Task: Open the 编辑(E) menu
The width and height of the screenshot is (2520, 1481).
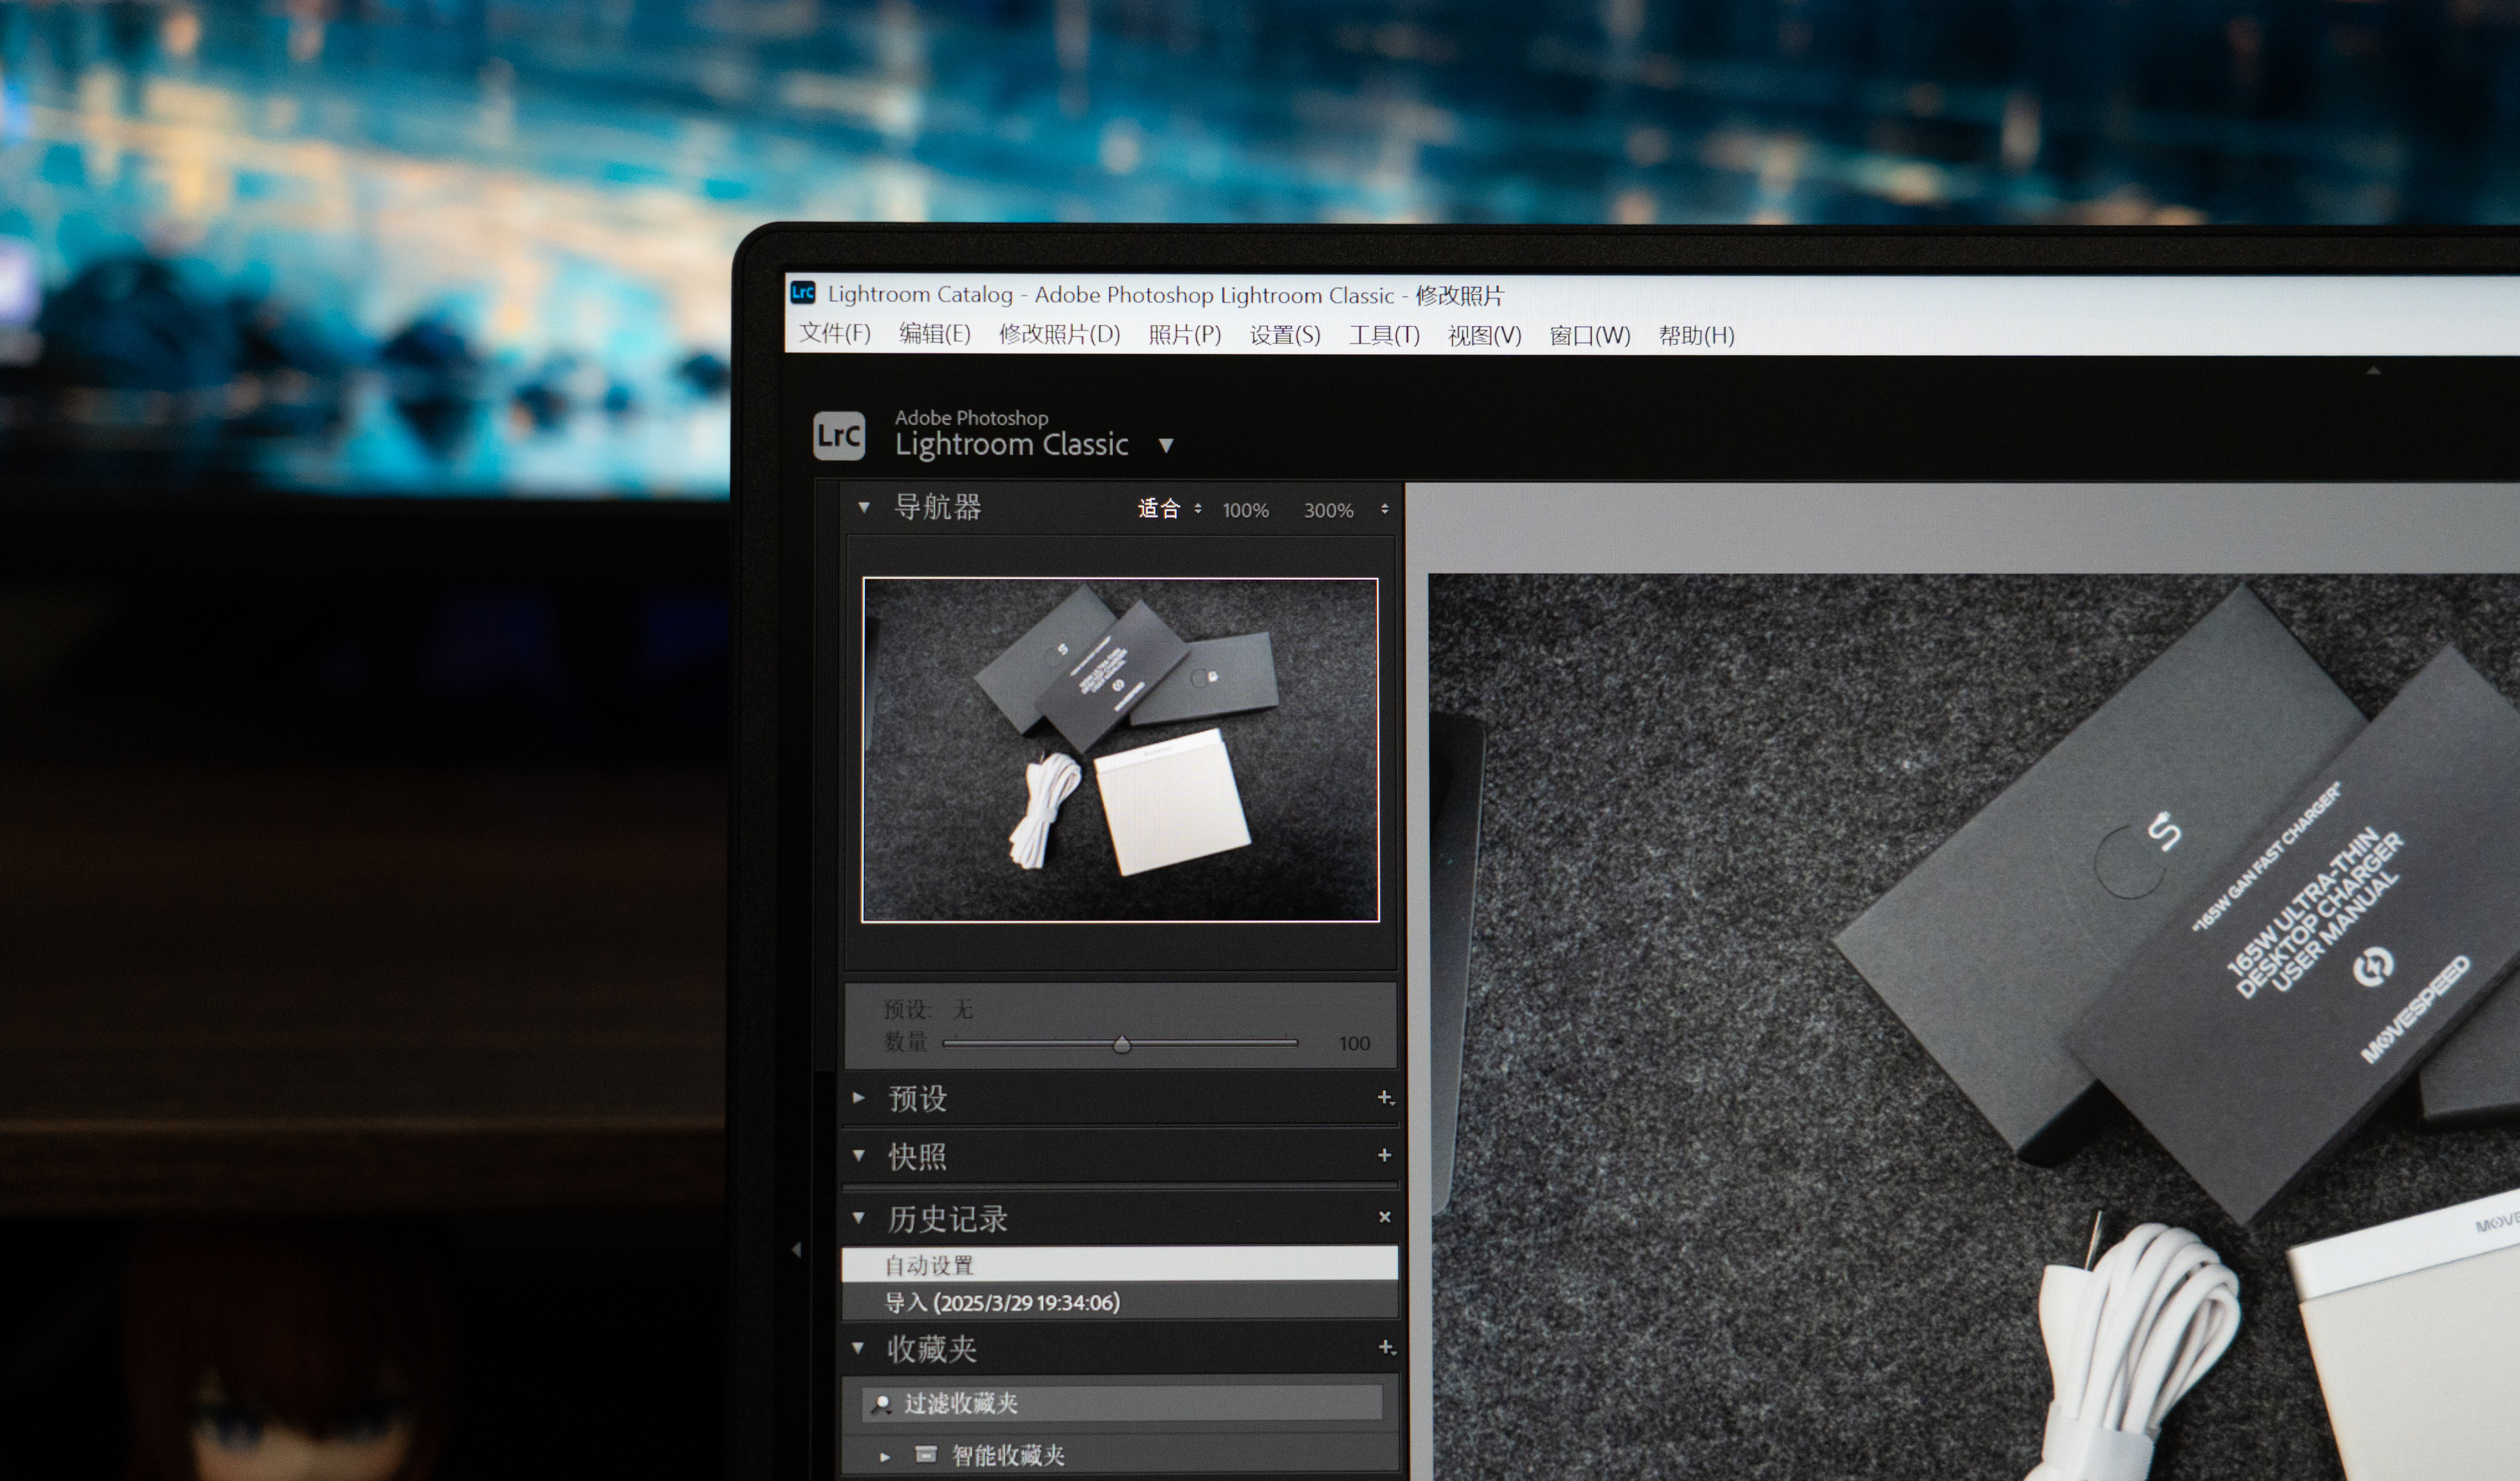Action: pyautogui.click(x=934, y=332)
